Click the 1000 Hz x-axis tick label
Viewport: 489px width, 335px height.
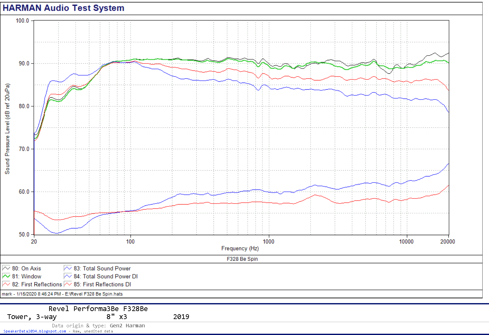268,242
